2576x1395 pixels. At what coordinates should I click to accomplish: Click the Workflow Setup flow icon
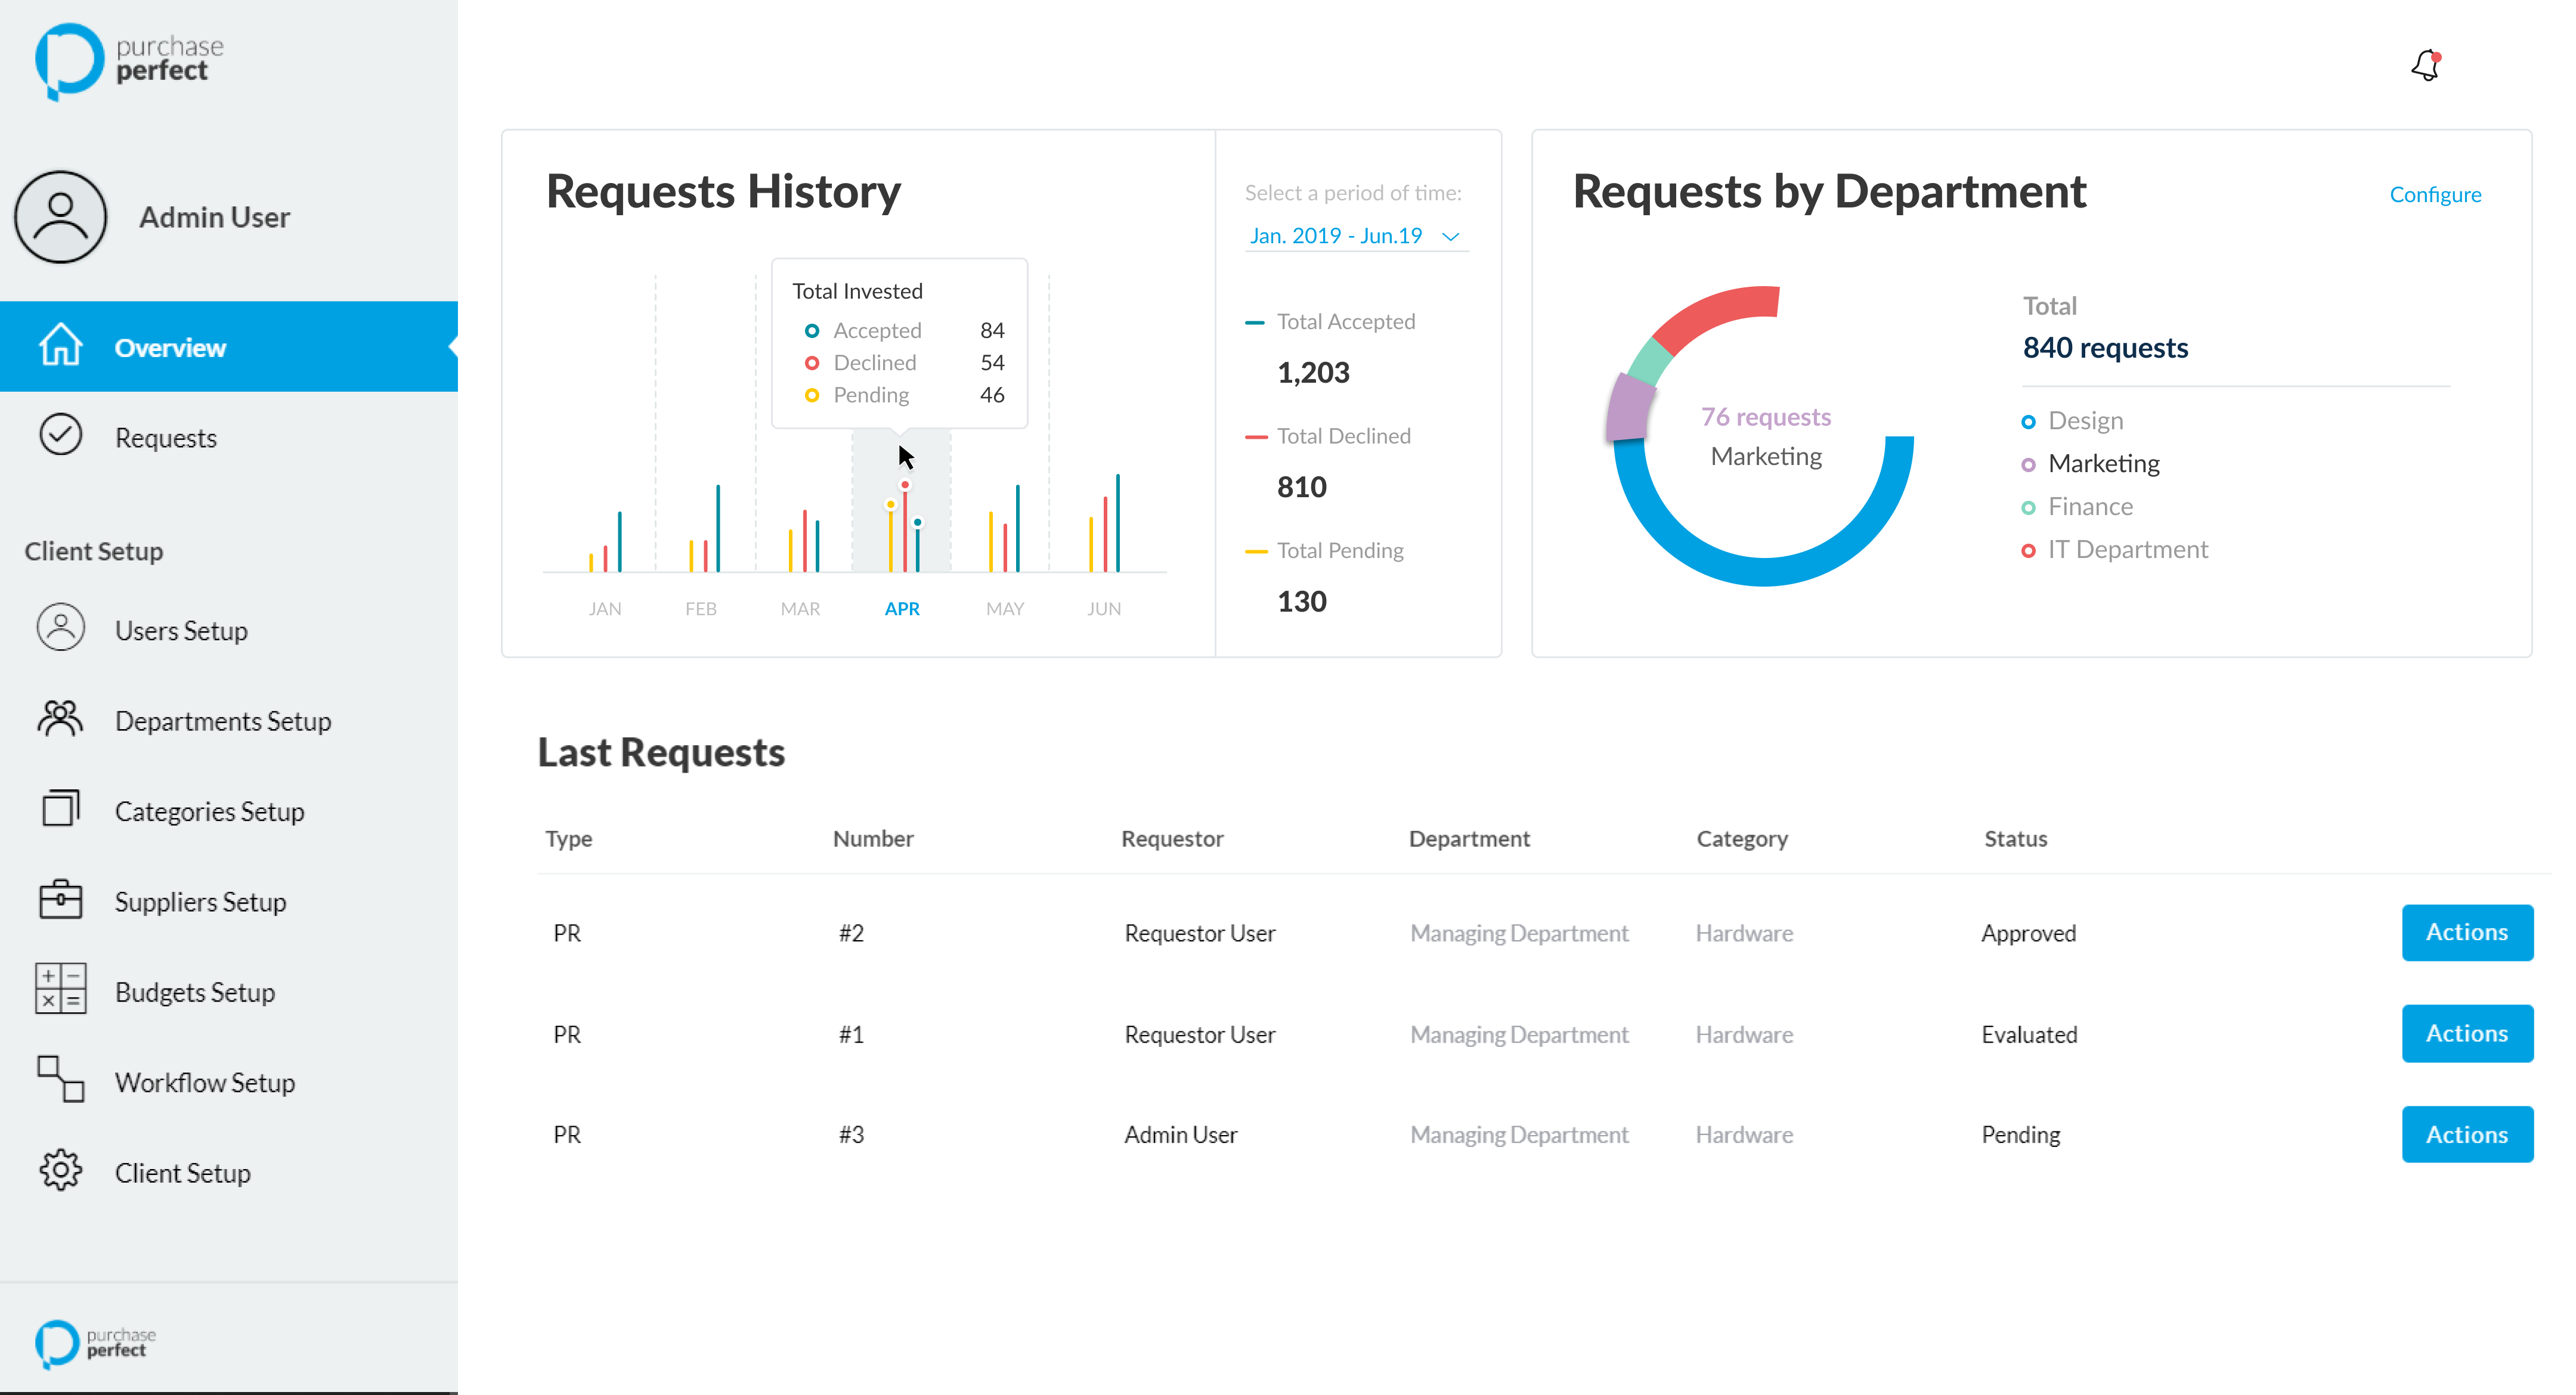coord(60,1080)
